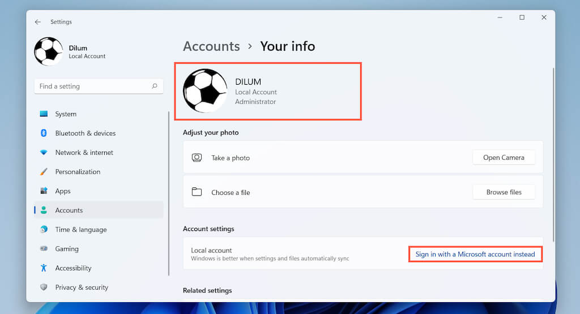The height and width of the screenshot is (314, 580).
Task: Click the Open Camera button
Action: point(504,158)
